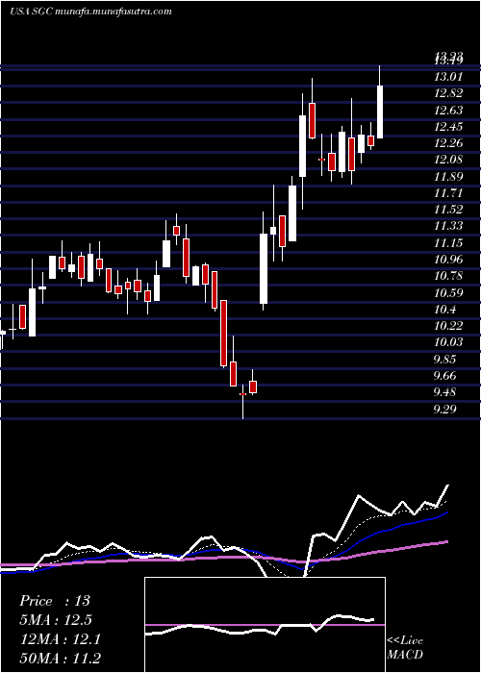Click the 12.08 price axis label
The image size is (481, 673).
(448, 160)
